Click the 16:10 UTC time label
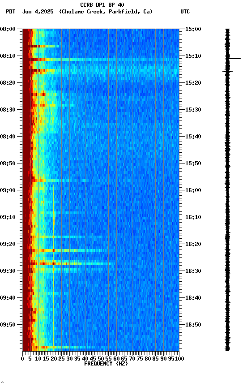This screenshot has width=247, height=387. pos(193,217)
